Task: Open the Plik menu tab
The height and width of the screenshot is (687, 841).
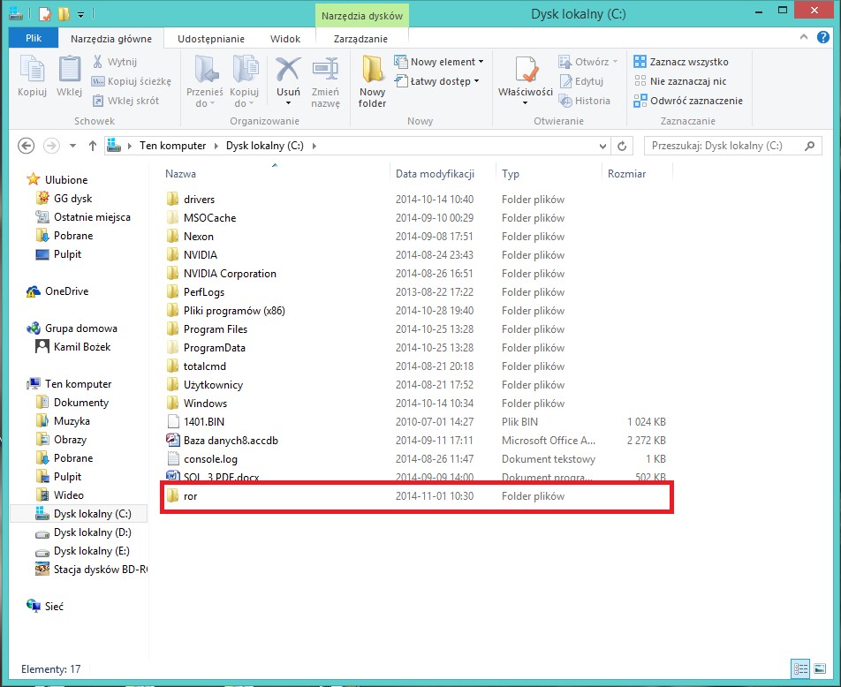Action: (34, 38)
